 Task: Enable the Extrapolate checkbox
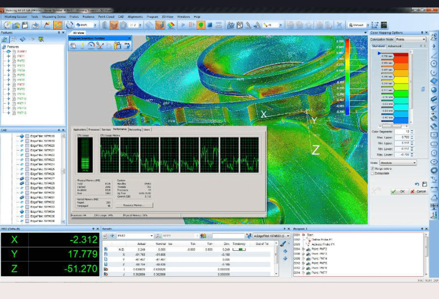click(373, 173)
